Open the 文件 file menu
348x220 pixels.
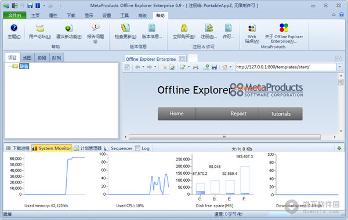14,15
